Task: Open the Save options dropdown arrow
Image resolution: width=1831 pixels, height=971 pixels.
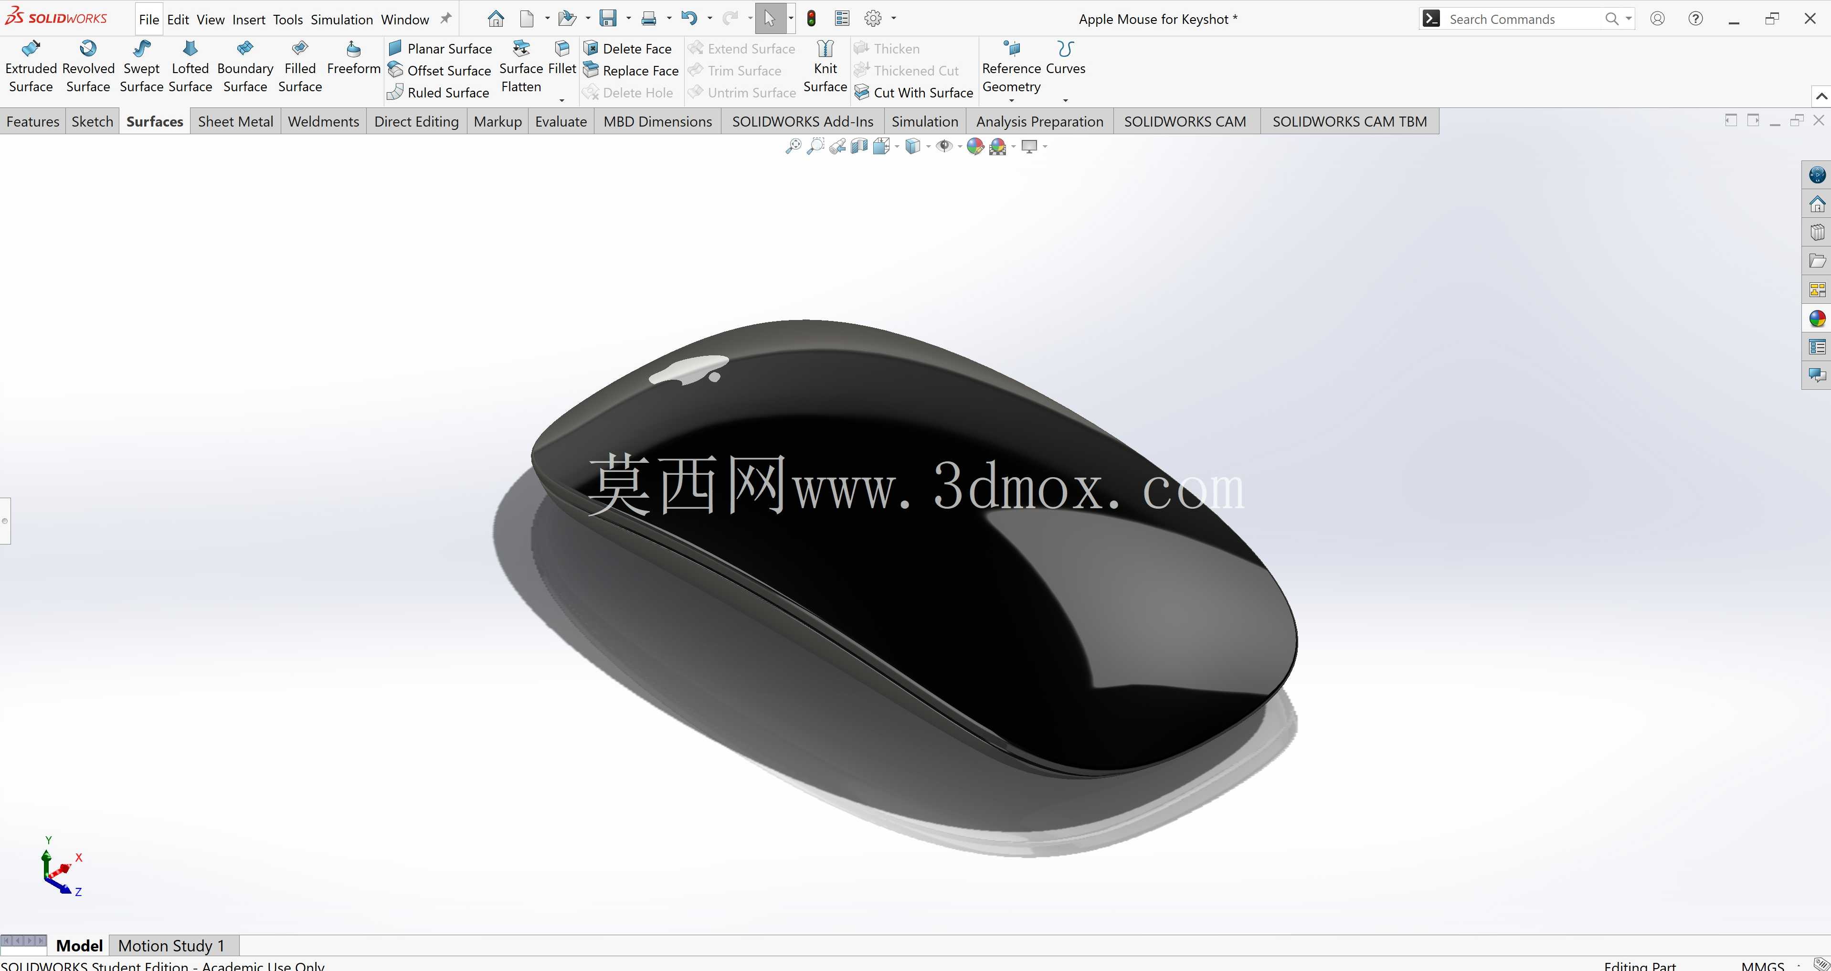Action: pos(628,19)
